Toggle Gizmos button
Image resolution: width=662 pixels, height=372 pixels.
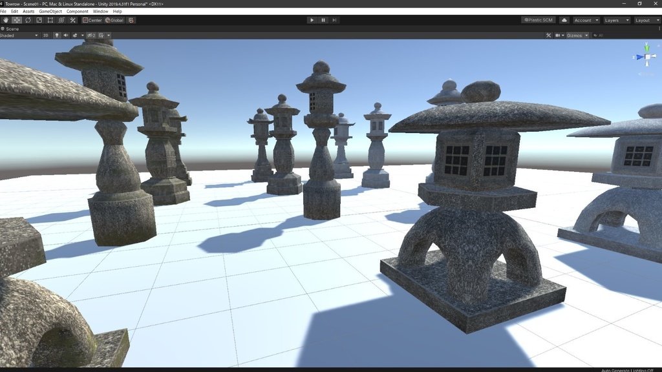coord(574,36)
